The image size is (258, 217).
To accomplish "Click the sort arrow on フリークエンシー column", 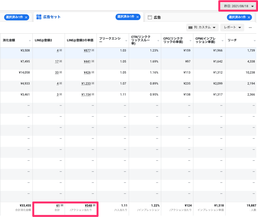I will [x=126, y=40].
